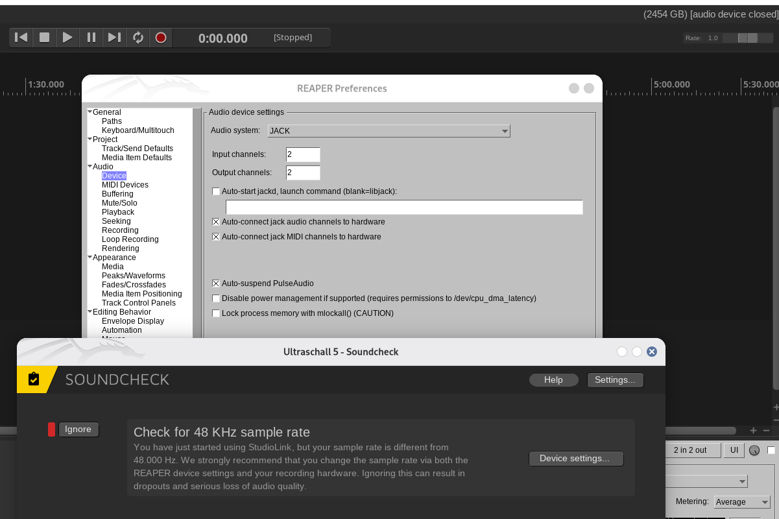
Task: Select Recording in preferences tree
Action: click(120, 230)
